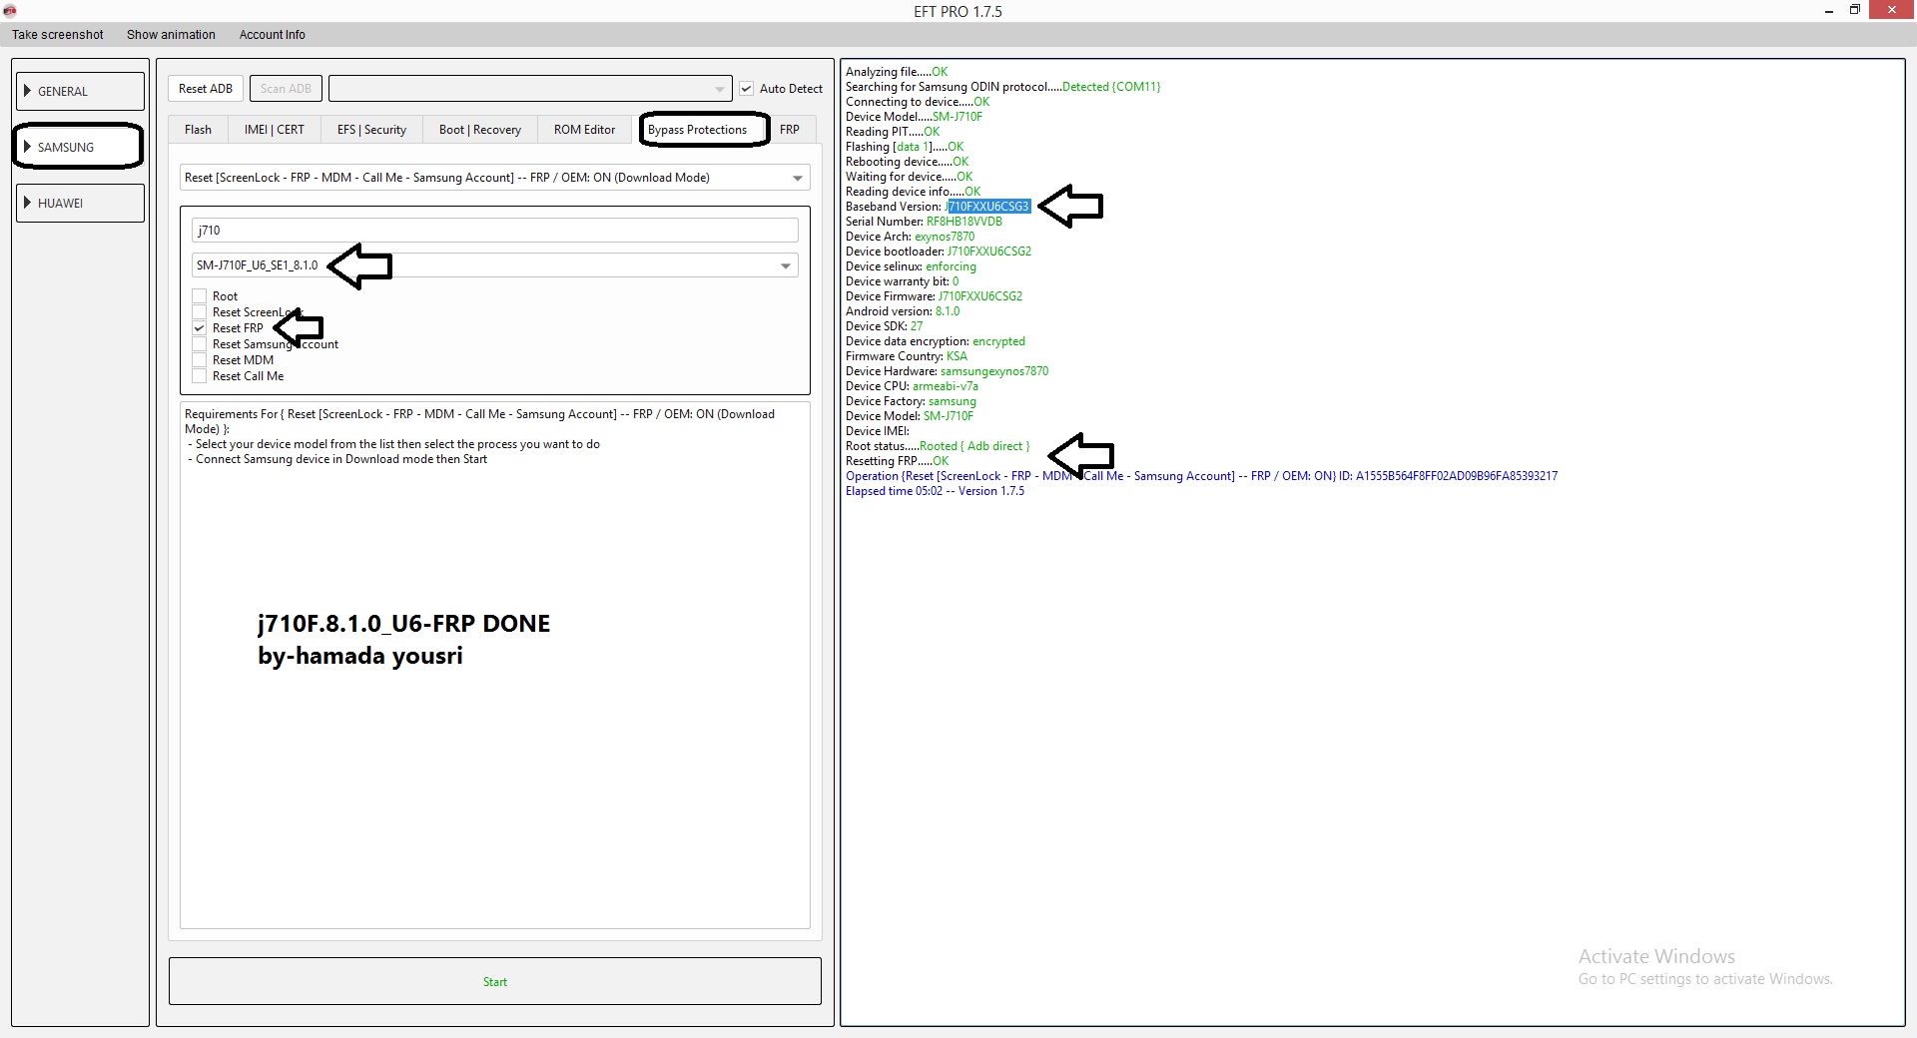
Task: Switch to the Flash tab
Action: [x=198, y=130]
